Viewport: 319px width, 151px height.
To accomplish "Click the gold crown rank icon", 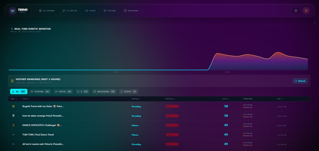I will (x=13, y=106).
